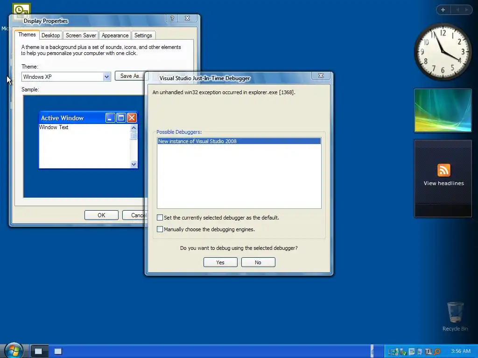Open the Windows Start orb
Image resolution: width=478 pixels, height=358 pixels.
point(14,351)
